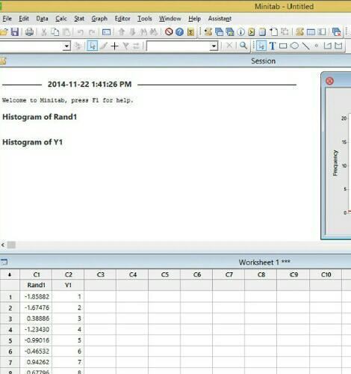Click the Cut scissors icon
Screen dimensions: 351x374
44,32
